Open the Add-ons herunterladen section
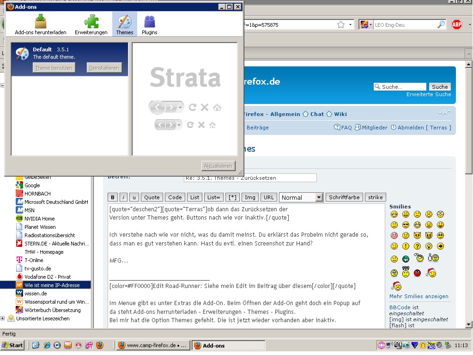Viewport: 473px width, 355px height. (x=41, y=24)
